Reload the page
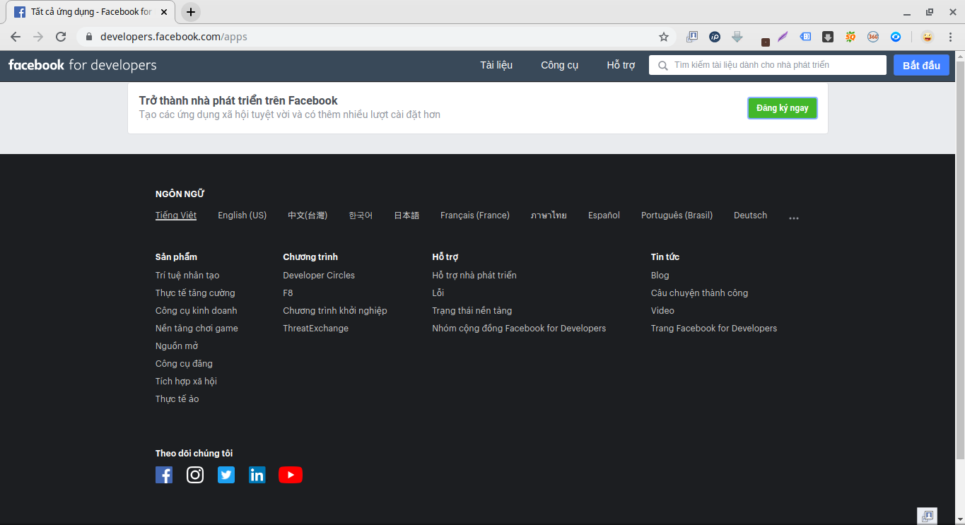 61,37
